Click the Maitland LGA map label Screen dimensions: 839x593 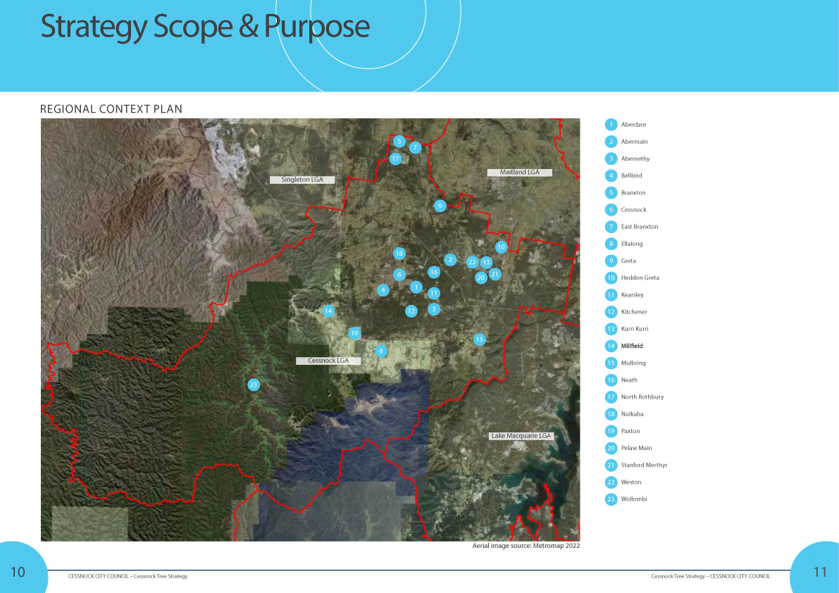click(520, 172)
